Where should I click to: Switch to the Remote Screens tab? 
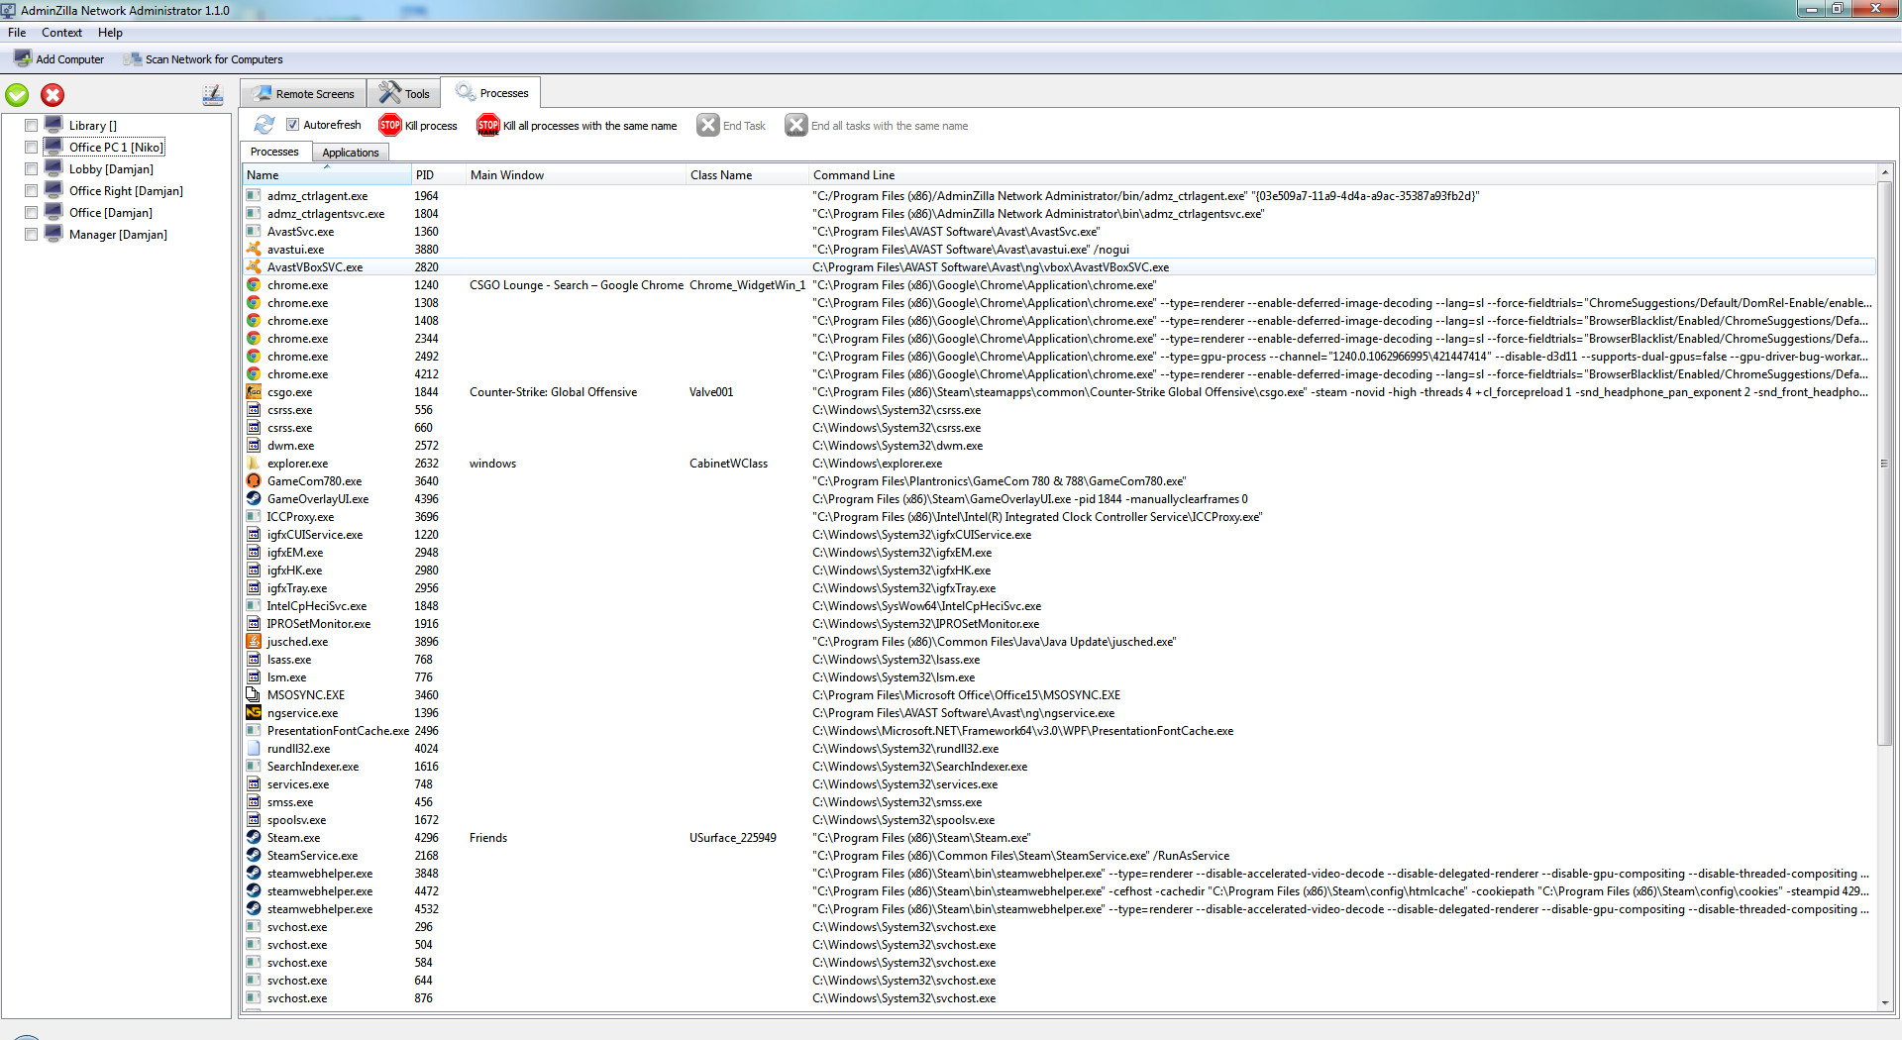pyautogui.click(x=303, y=94)
